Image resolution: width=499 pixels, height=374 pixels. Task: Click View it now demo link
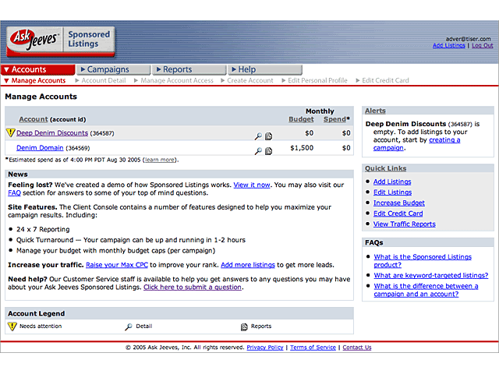(x=252, y=185)
